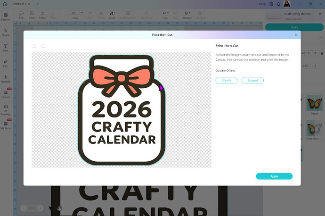Select the Text tool
This screenshot has height=216, width=325.
pos(6,48)
